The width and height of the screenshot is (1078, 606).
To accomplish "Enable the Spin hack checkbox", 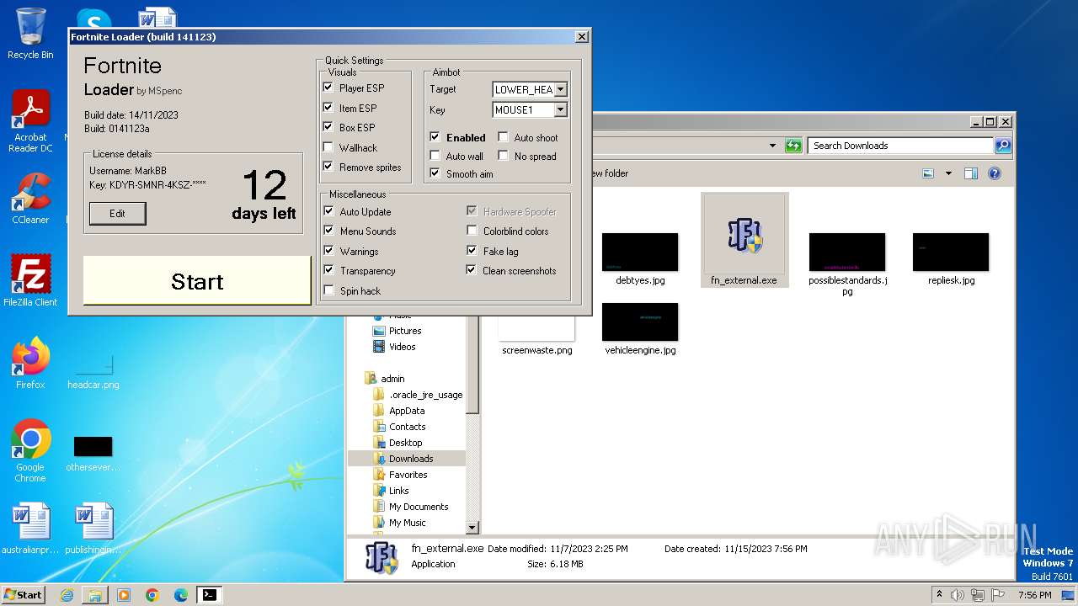I will (328, 290).
